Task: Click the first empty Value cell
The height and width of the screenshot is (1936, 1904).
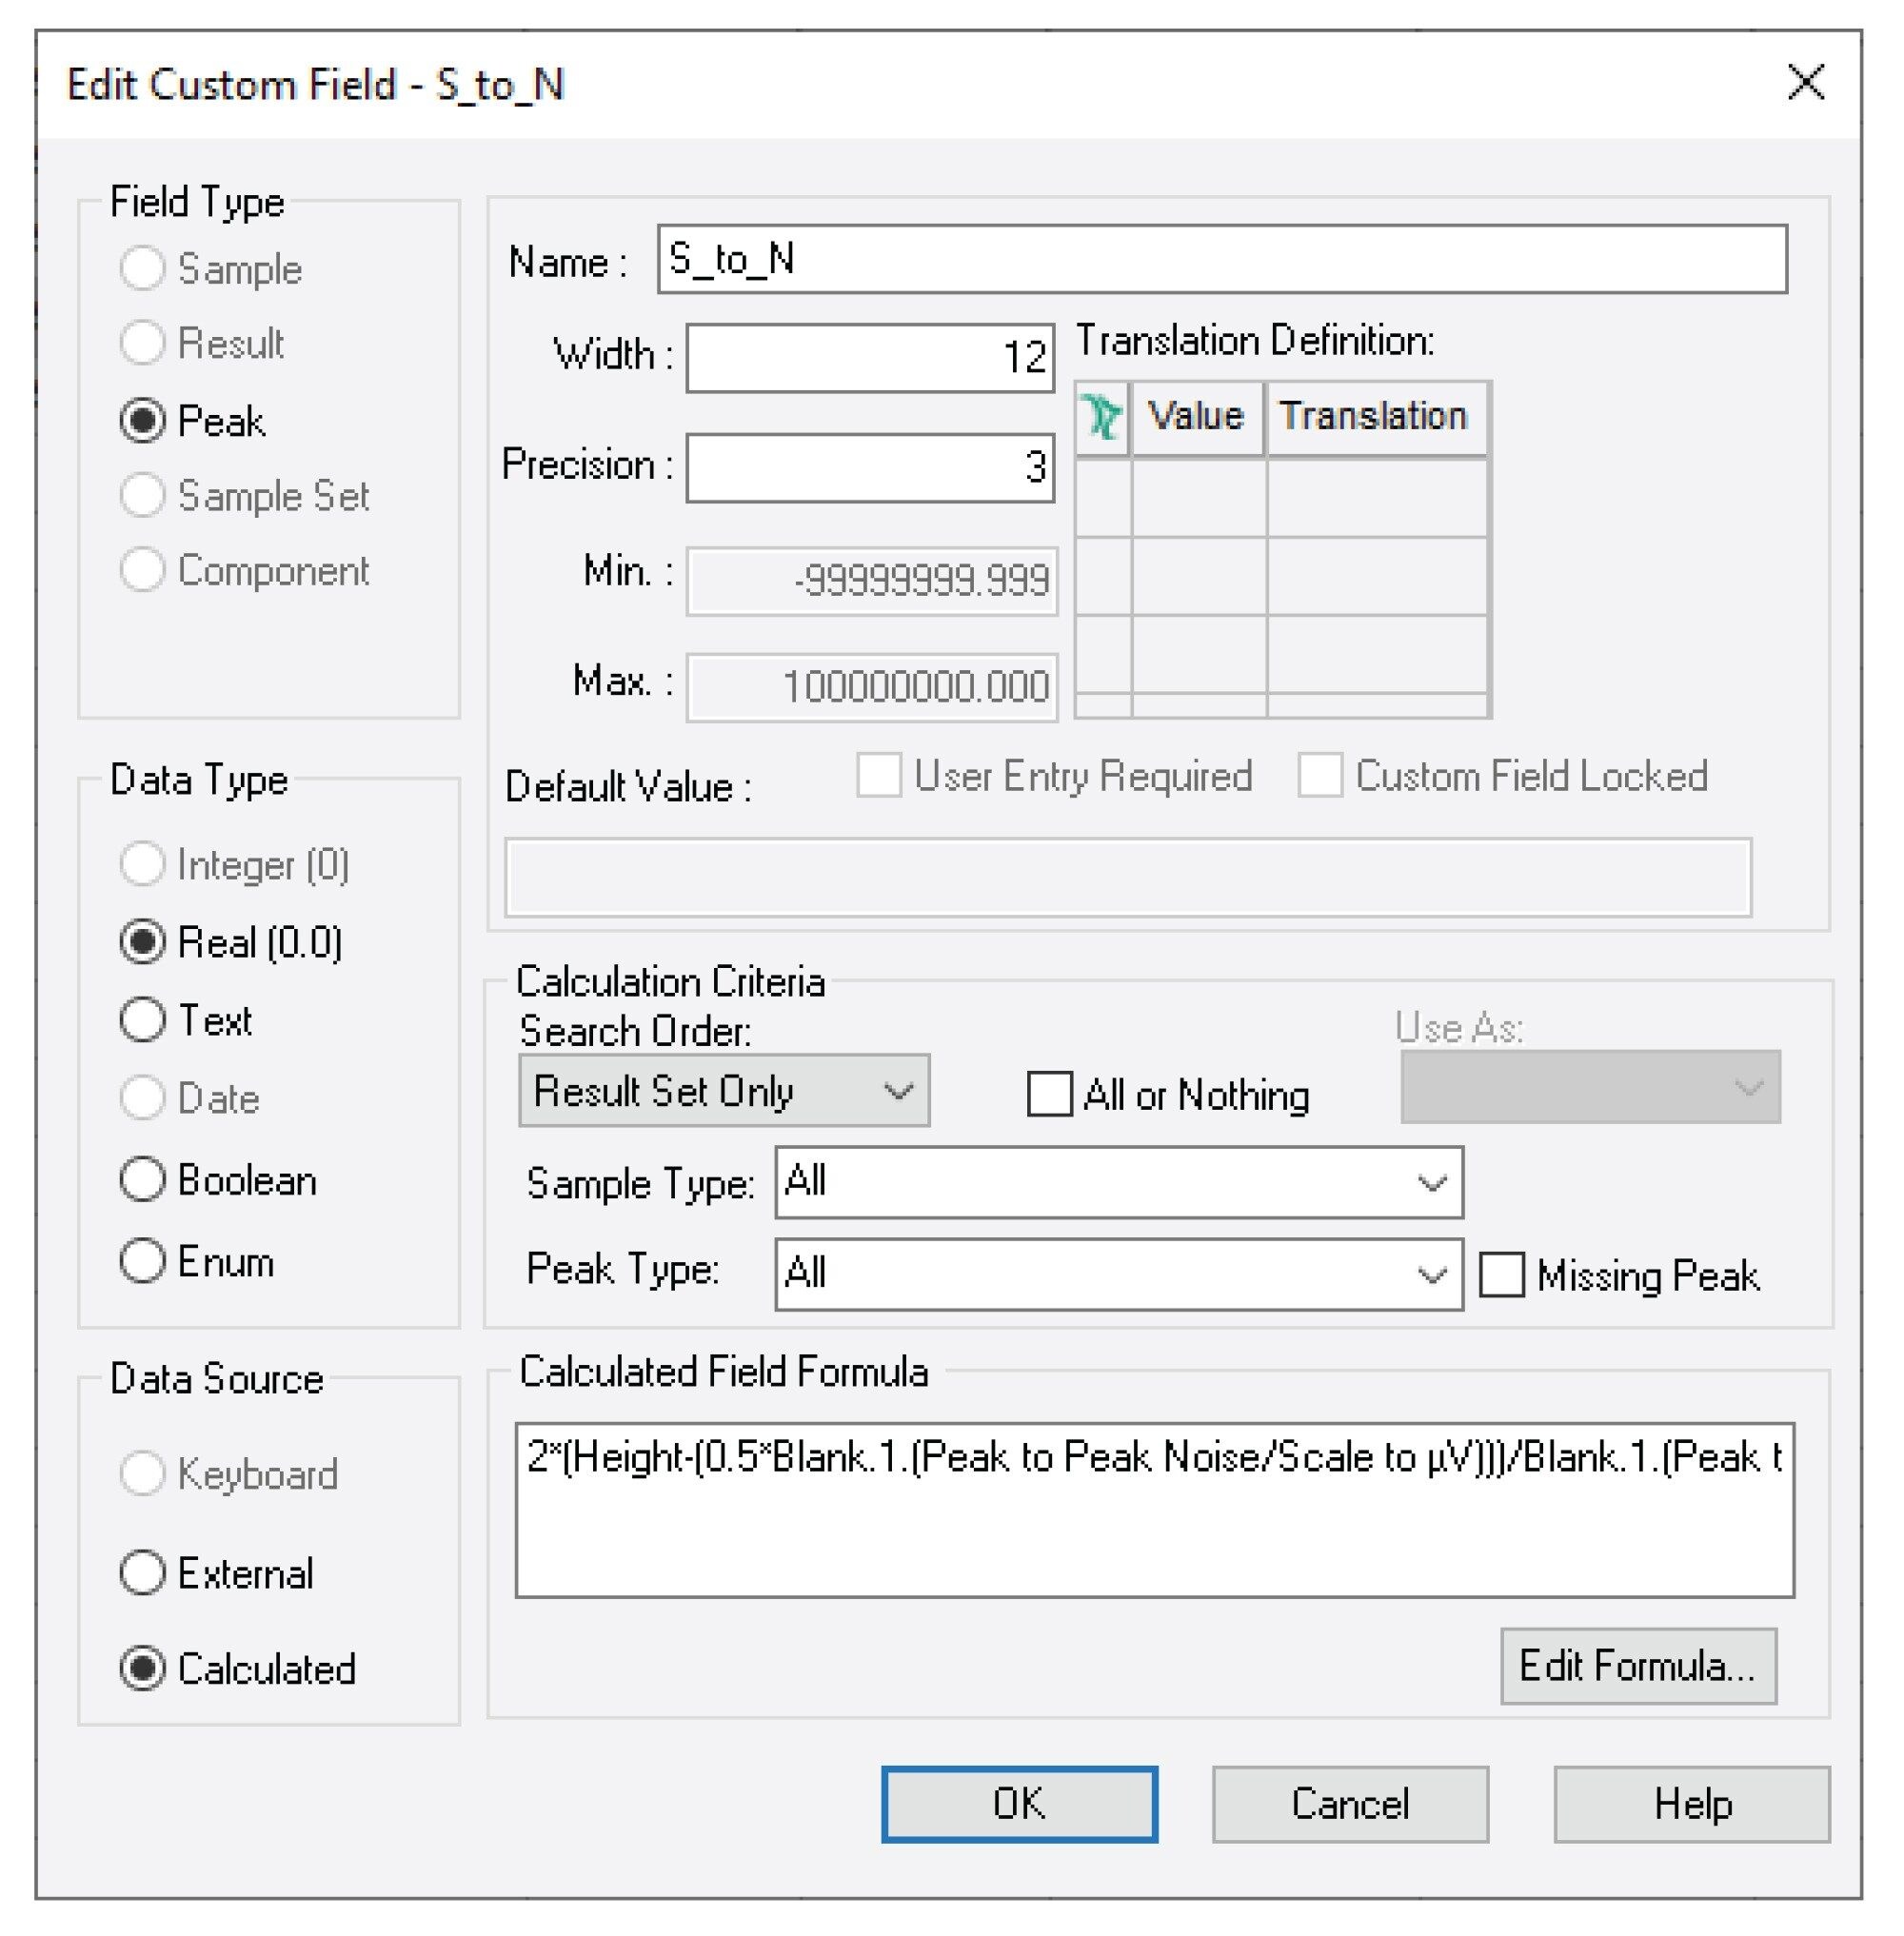Action: pyautogui.click(x=1199, y=498)
